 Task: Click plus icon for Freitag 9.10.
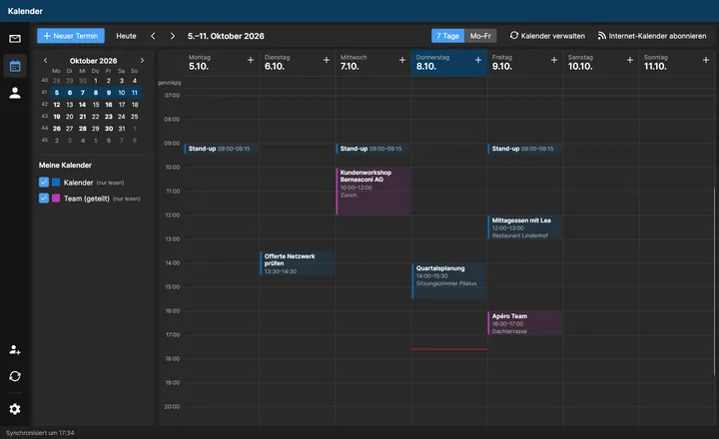point(554,60)
